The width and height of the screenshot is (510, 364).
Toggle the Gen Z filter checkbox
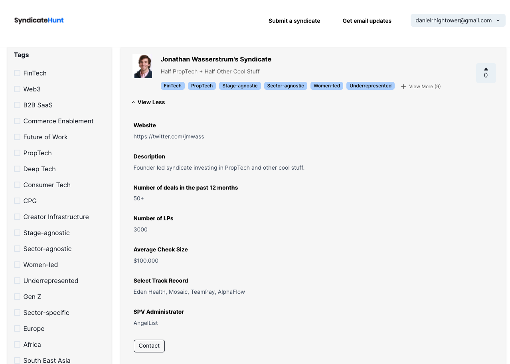(x=17, y=297)
